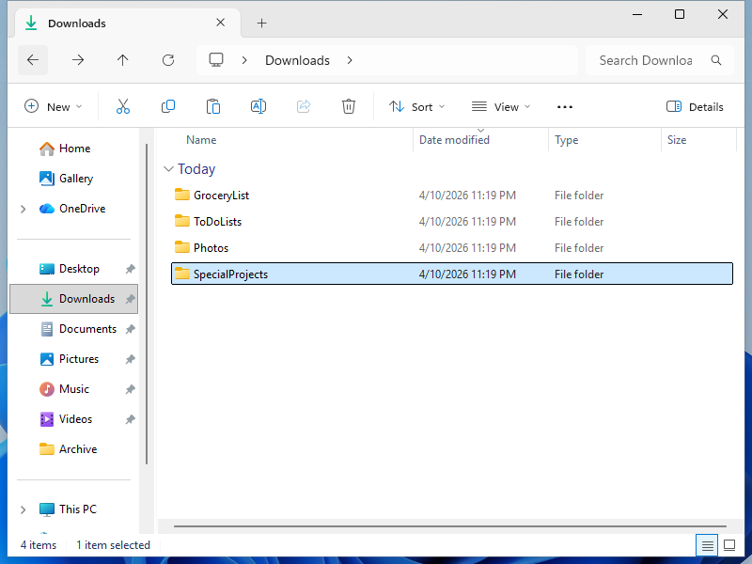Viewport: 752px width, 564px height.
Task: Open the See more three-dots menu
Action: point(565,106)
